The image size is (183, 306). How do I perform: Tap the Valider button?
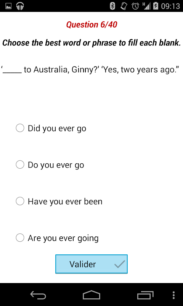[91, 264]
